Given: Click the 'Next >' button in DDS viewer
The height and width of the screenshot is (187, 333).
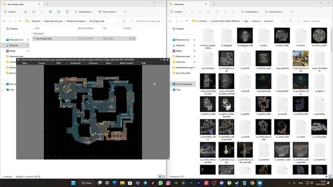Looking at the screenshot, I should (x=109, y=63).
